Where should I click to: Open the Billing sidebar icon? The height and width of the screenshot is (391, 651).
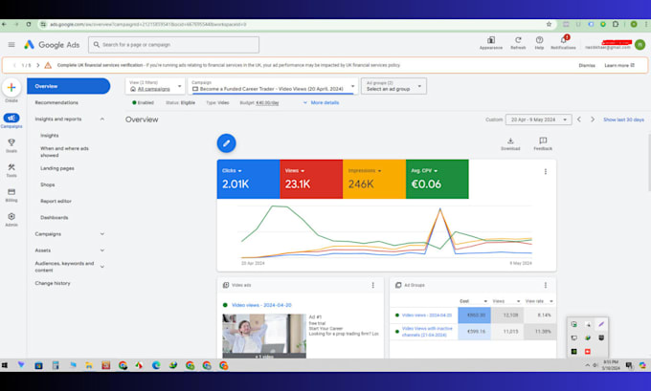tap(11, 192)
